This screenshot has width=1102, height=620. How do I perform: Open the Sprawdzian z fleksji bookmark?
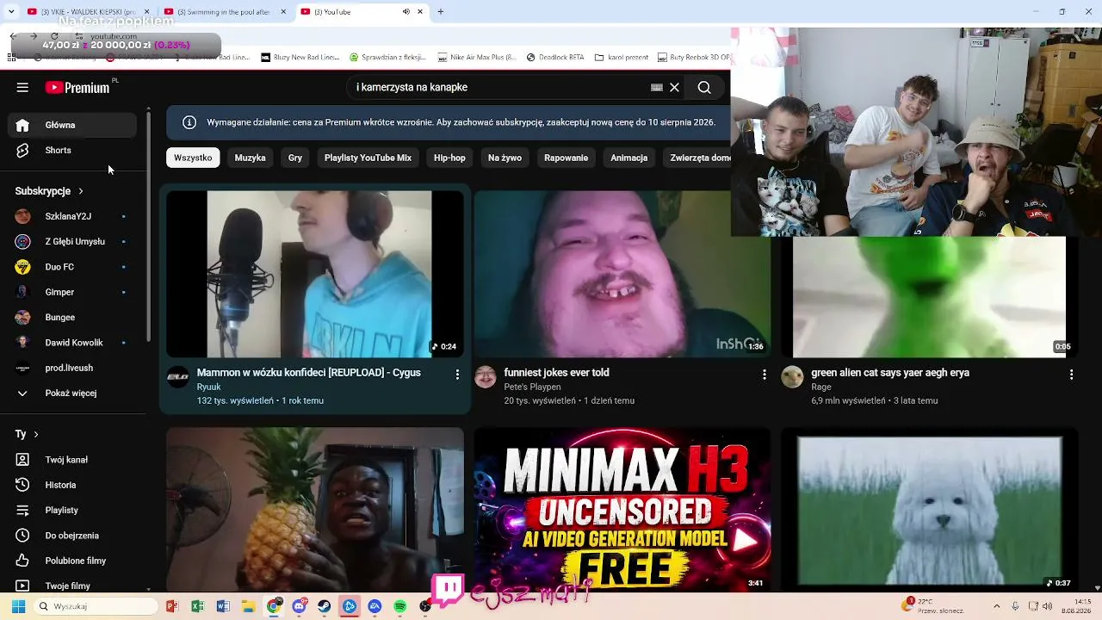(x=388, y=58)
